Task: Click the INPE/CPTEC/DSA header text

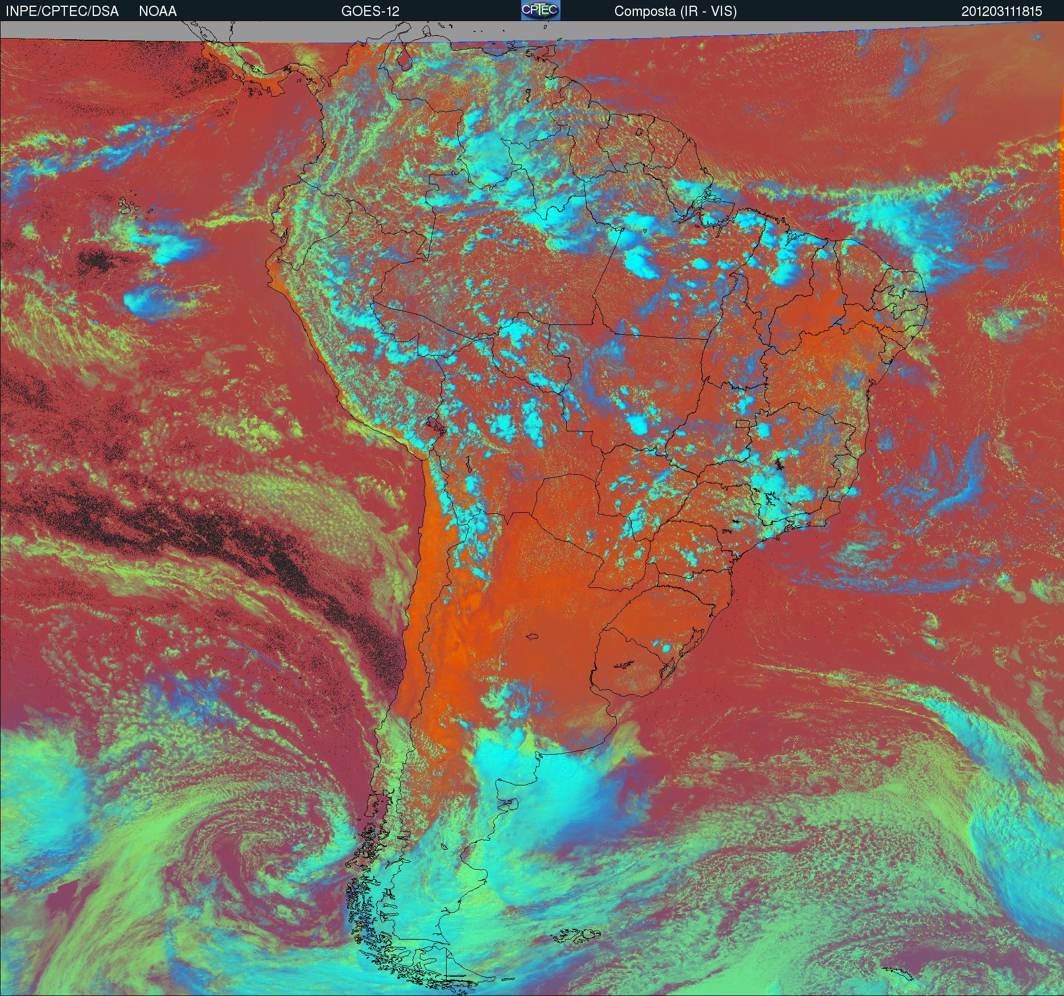Action: click(x=63, y=11)
